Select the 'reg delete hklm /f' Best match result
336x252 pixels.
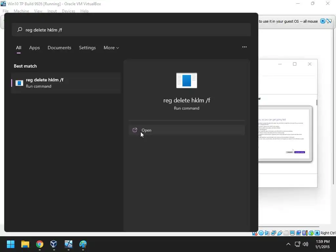click(66, 83)
